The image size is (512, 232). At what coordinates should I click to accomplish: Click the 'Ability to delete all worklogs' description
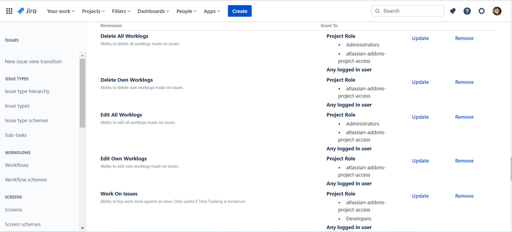[x=140, y=44]
